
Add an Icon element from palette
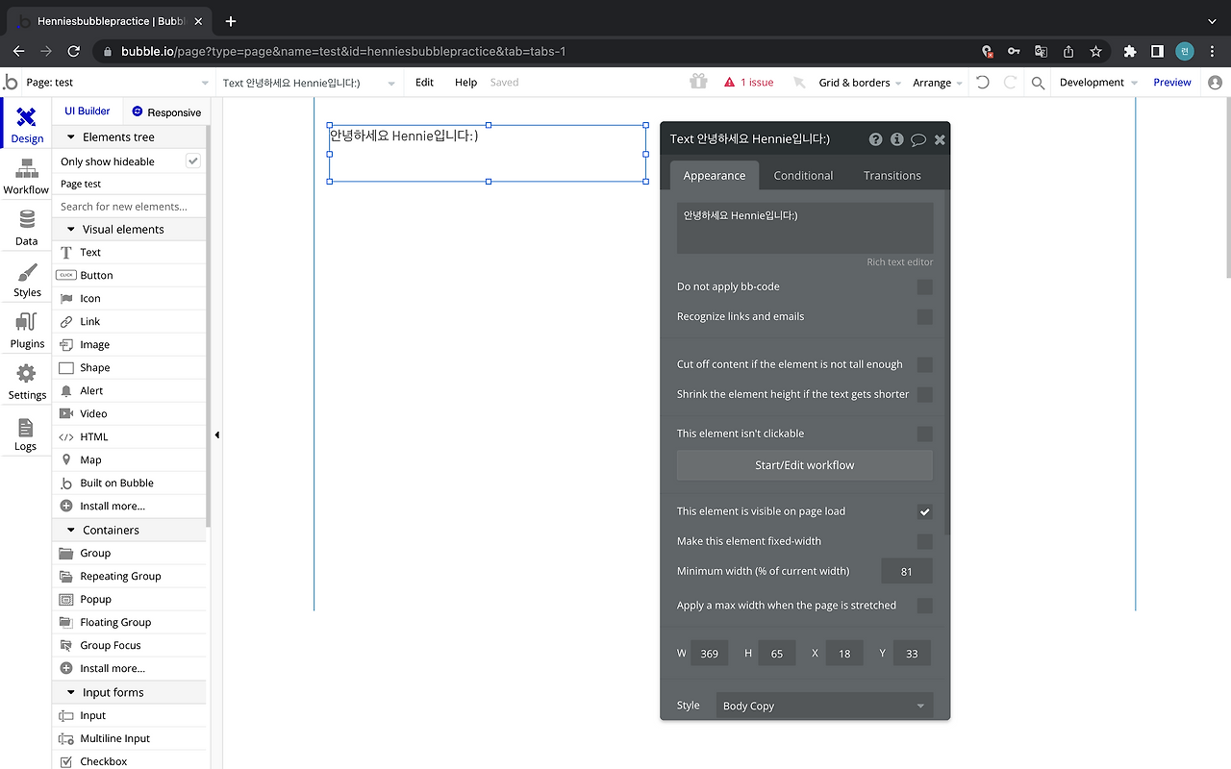coord(130,298)
